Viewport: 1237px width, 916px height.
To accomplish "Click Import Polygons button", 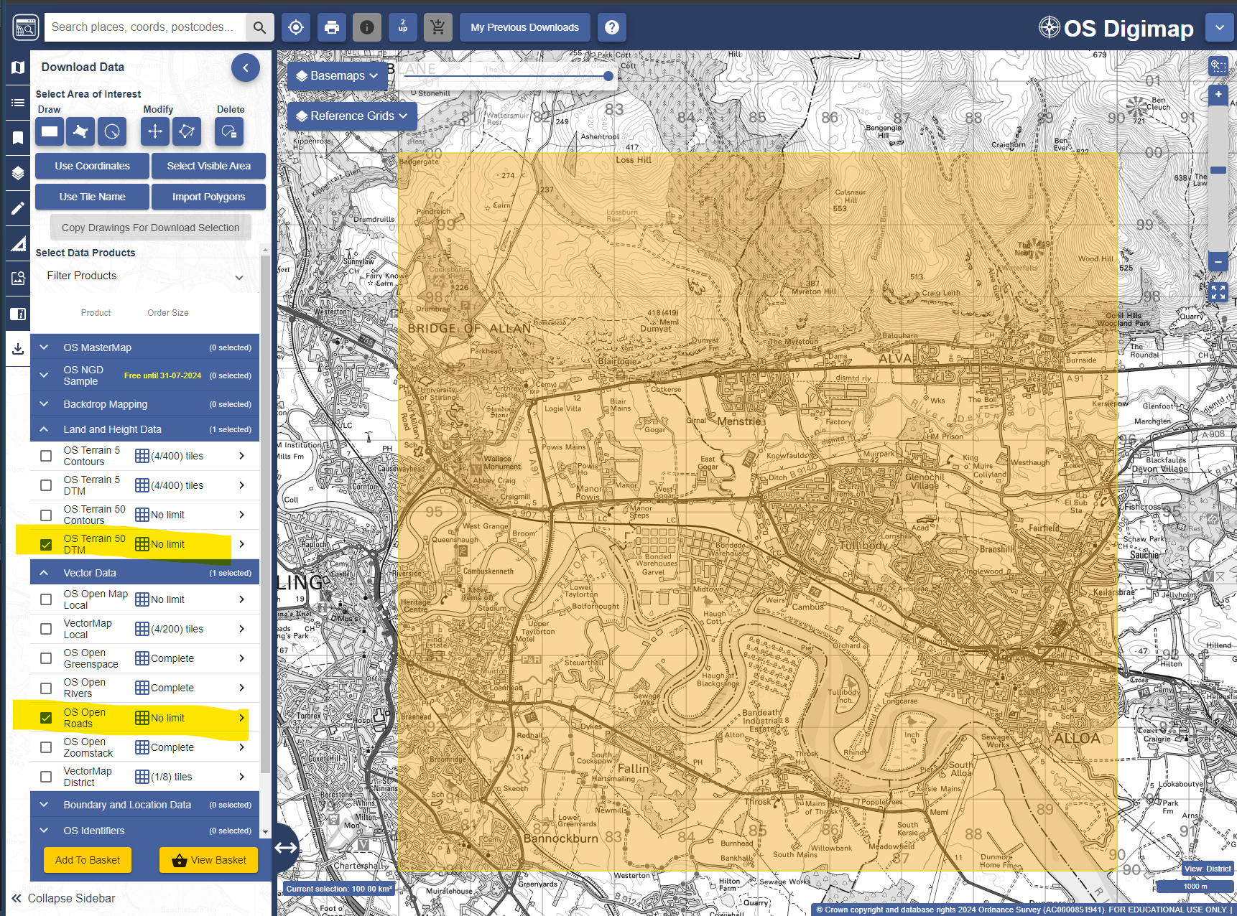I will [x=209, y=197].
